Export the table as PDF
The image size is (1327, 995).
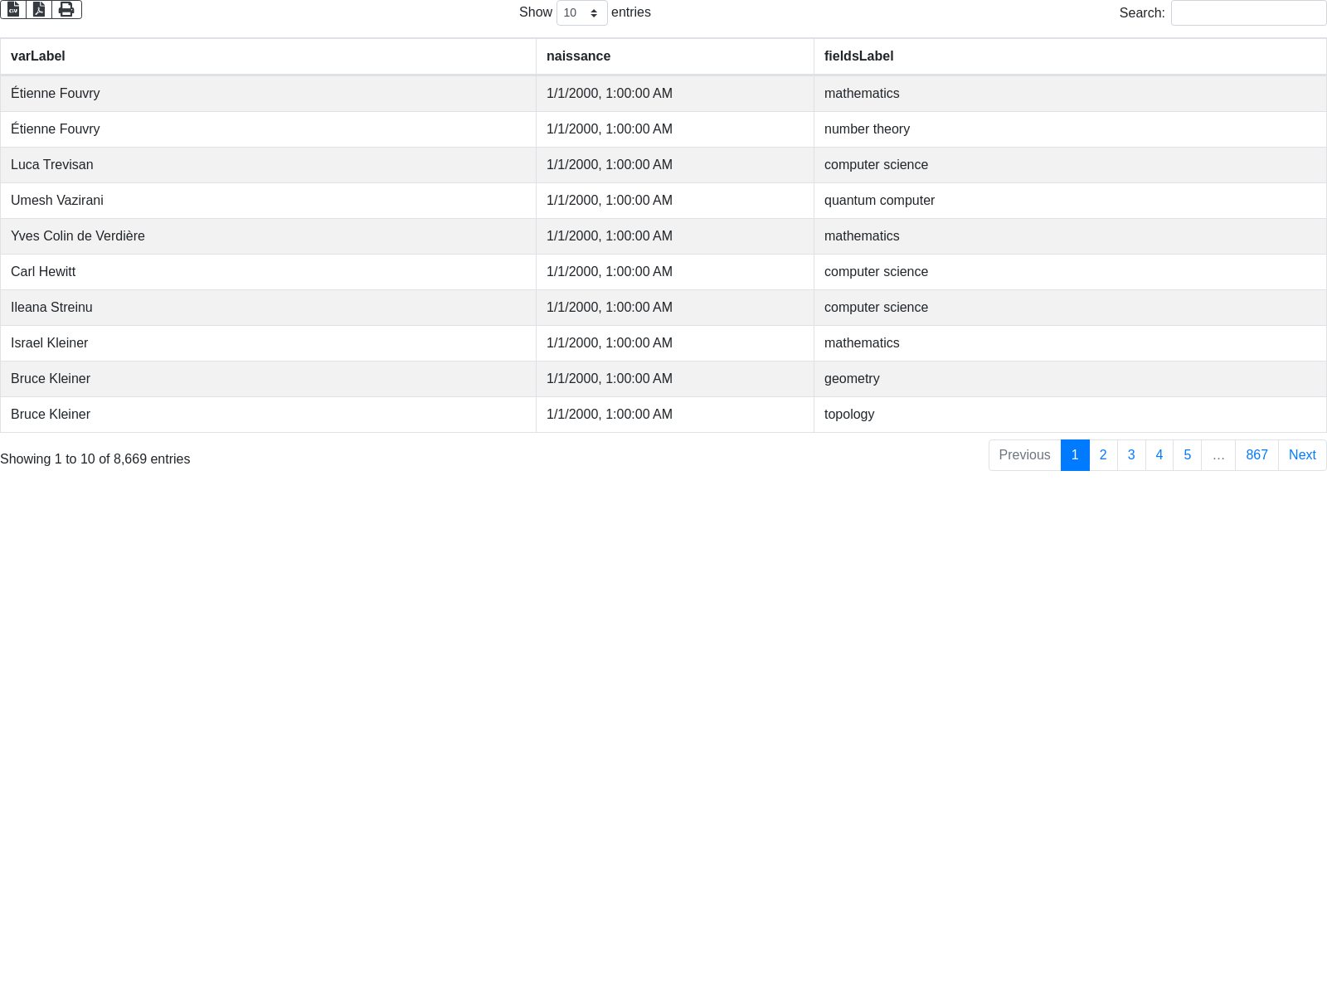click(39, 9)
